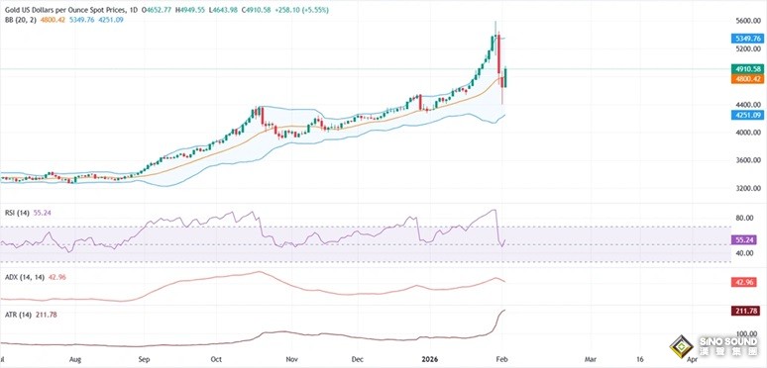The width and height of the screenshot is (767, 368).
Task: Click the 16 date label on the time axis
Action: [639, 359]
